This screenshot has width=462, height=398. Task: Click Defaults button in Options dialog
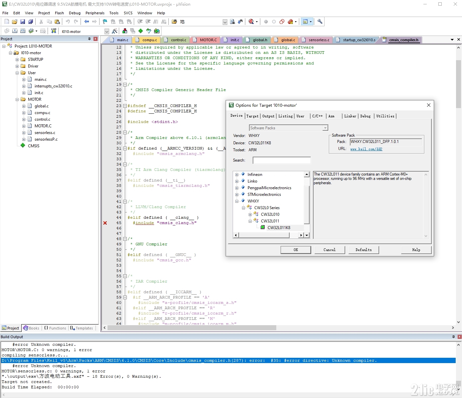click(363, 250)
